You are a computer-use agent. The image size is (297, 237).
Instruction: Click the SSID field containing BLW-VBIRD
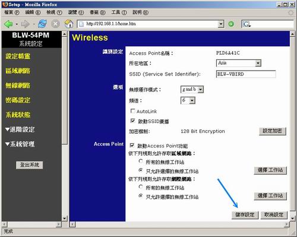246,74
